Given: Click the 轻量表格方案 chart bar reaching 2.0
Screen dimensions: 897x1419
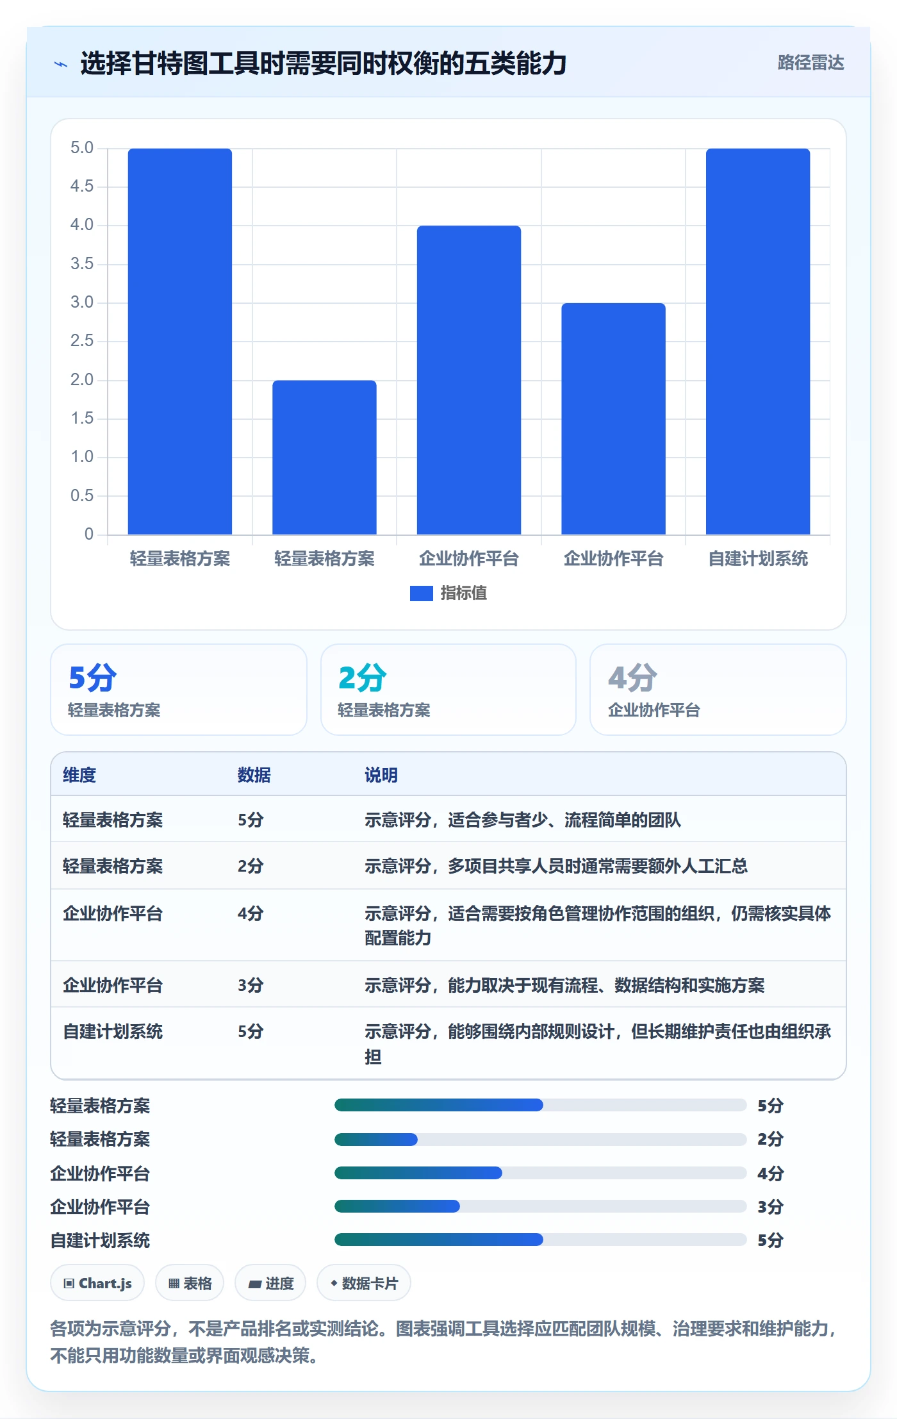Looking at the screenshot, I should (x=324, y=458).
